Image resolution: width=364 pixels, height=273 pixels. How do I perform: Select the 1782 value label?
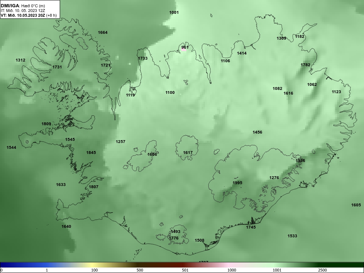click(x=305, y=65)
